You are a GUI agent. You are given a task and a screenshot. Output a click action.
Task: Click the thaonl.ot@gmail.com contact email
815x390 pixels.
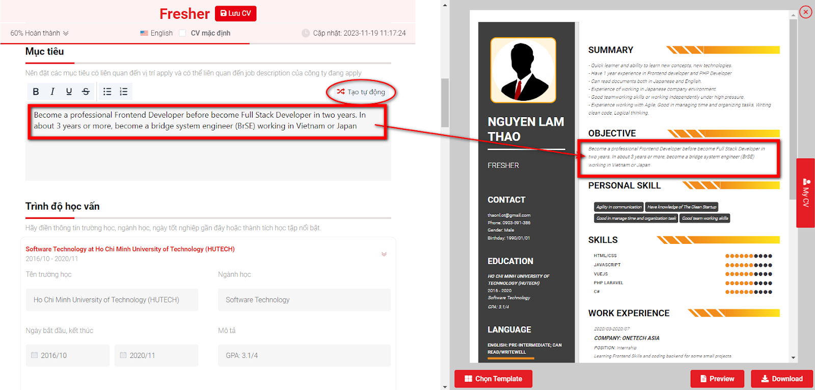pos(509,215)
